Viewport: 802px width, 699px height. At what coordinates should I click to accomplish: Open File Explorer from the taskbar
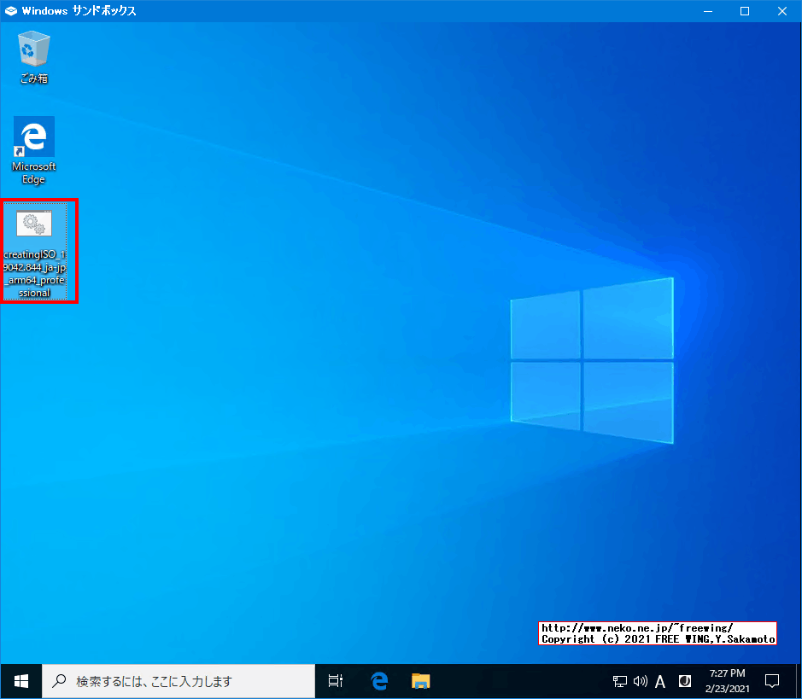coord(419,680)
